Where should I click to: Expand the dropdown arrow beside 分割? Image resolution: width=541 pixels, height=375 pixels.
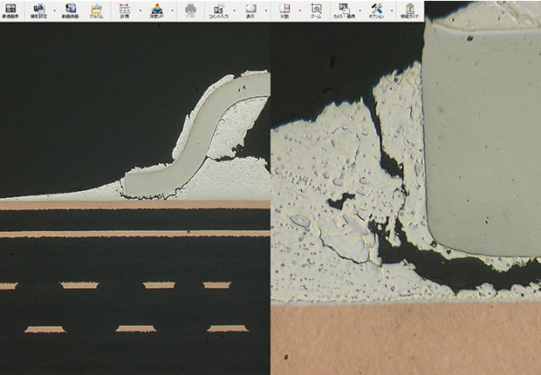(299, 10)
